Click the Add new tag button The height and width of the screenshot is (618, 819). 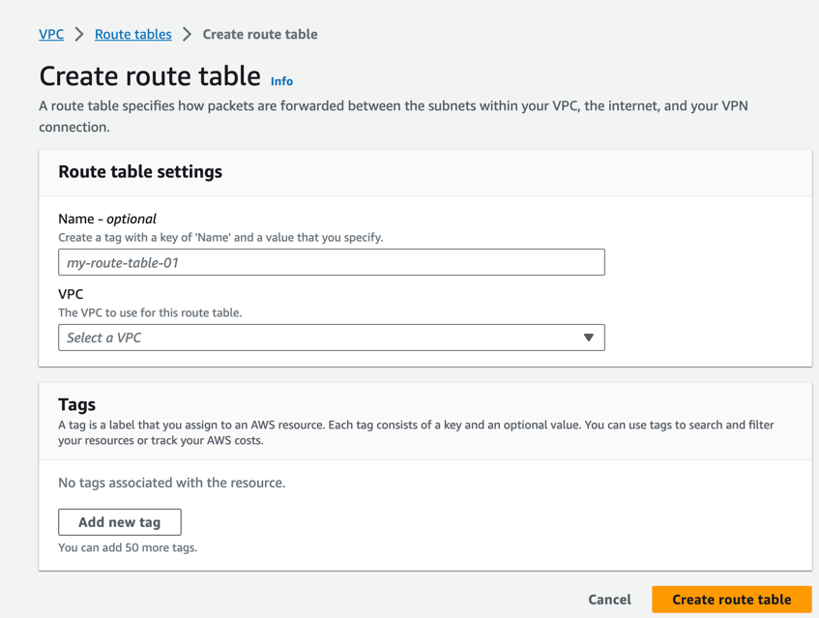click(x=120, y=522)
